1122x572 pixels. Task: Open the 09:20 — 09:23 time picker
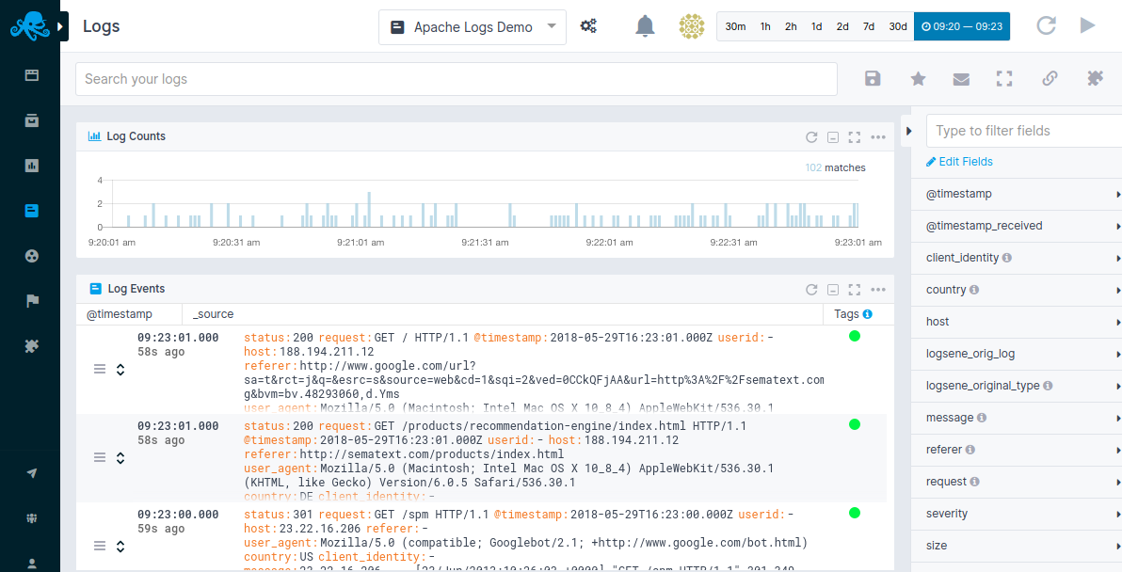962,26
